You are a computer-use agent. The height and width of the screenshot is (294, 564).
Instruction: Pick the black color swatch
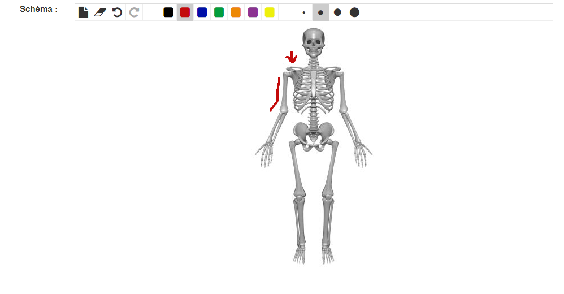click(x=168, y=12)
